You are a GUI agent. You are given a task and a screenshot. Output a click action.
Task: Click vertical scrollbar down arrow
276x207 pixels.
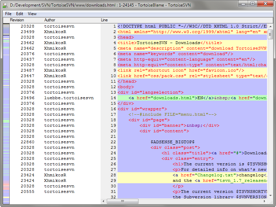[270, 196]
